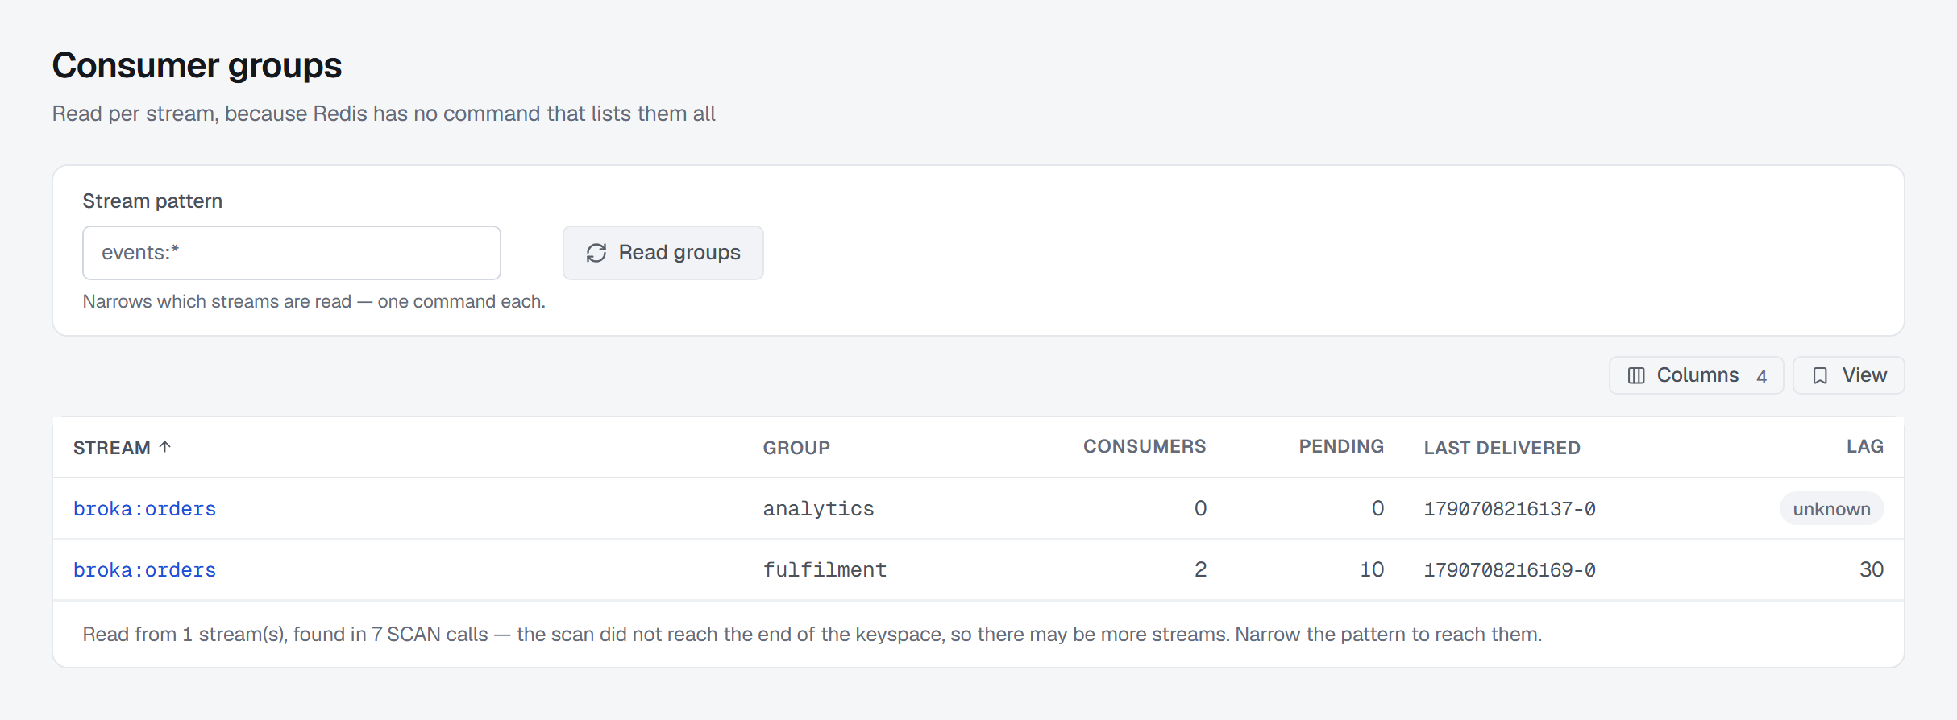Sort by the LAG column header

tap(1865, 446)
